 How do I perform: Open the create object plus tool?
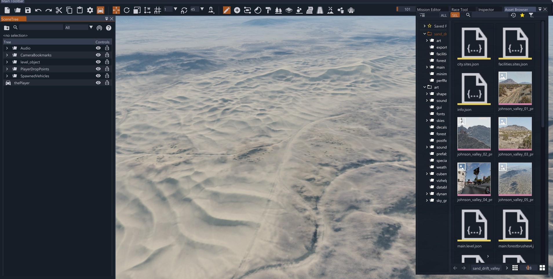point(237,10)
